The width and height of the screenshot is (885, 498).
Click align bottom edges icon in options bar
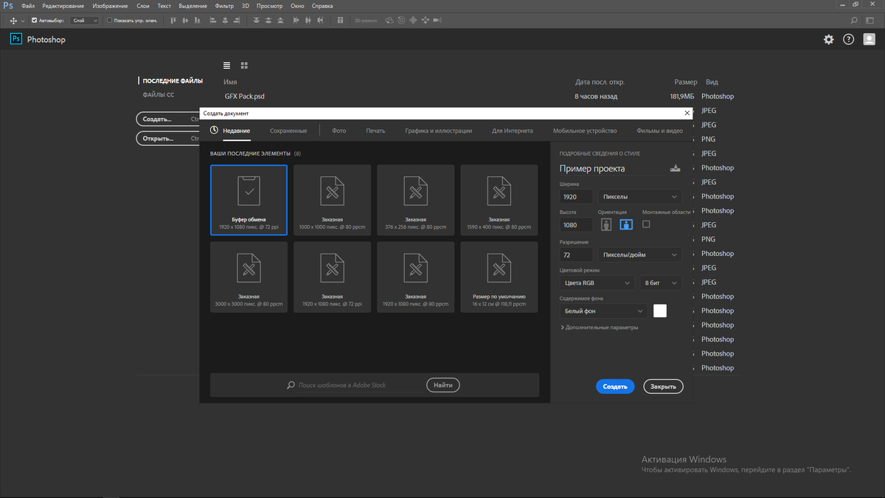[x=197, y=21]
